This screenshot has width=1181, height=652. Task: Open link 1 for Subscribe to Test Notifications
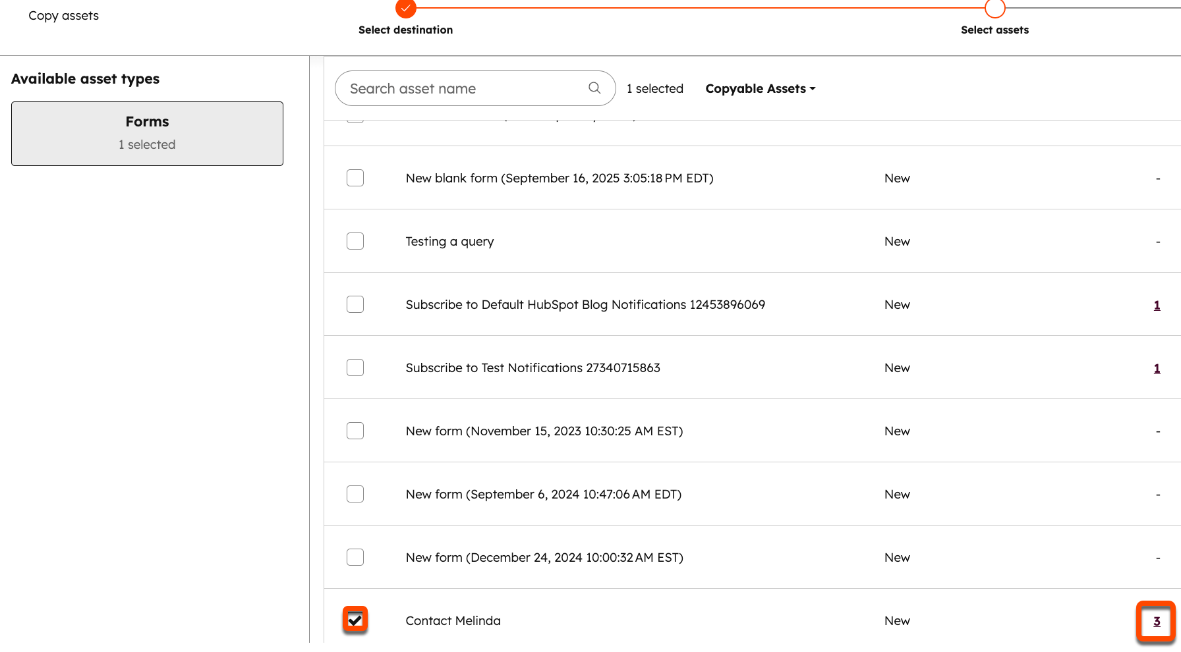tap(1157, 368)
